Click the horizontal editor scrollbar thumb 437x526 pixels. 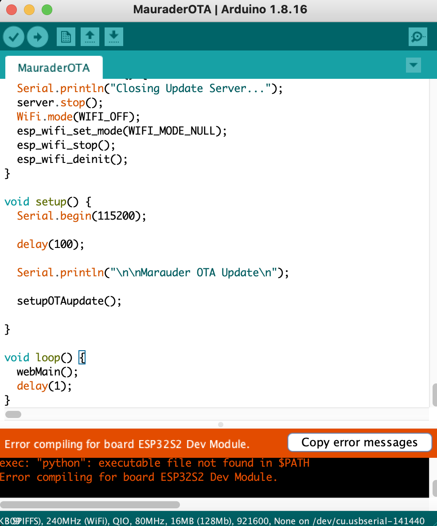pos(13,414)
